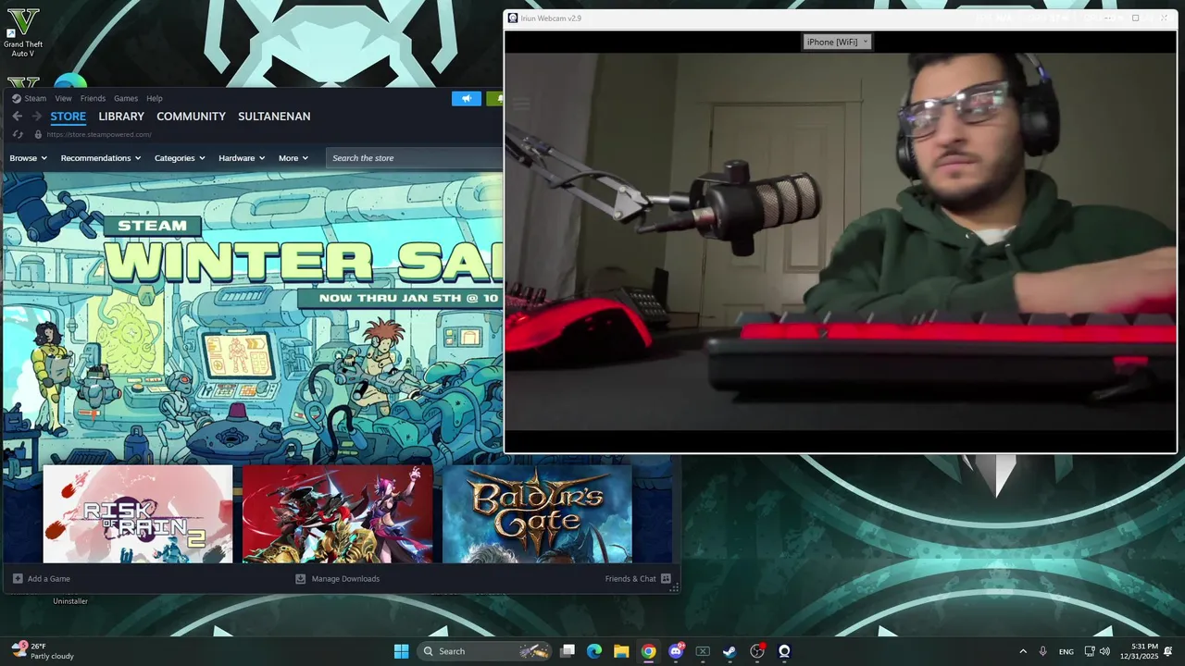Click the Iriun Webcam title bar icon
The image size is (1185, 666).
513,18
